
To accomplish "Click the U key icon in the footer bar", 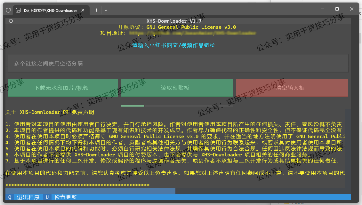I will 47,197.
